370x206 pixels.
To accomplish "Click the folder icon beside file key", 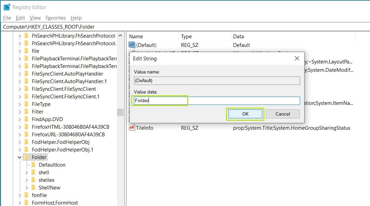I will [x=27, y=51].
